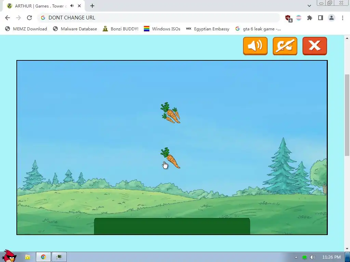
Task: Open the system volume tray icon
Action: [313, 257]
